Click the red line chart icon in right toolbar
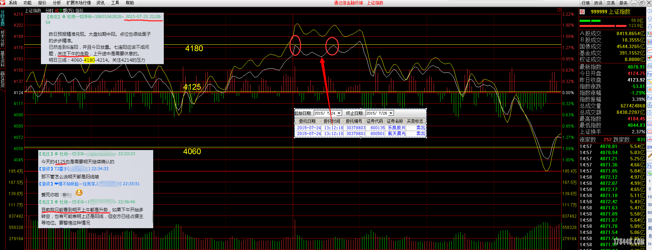The image size is (652, 250). coord(649,50)
